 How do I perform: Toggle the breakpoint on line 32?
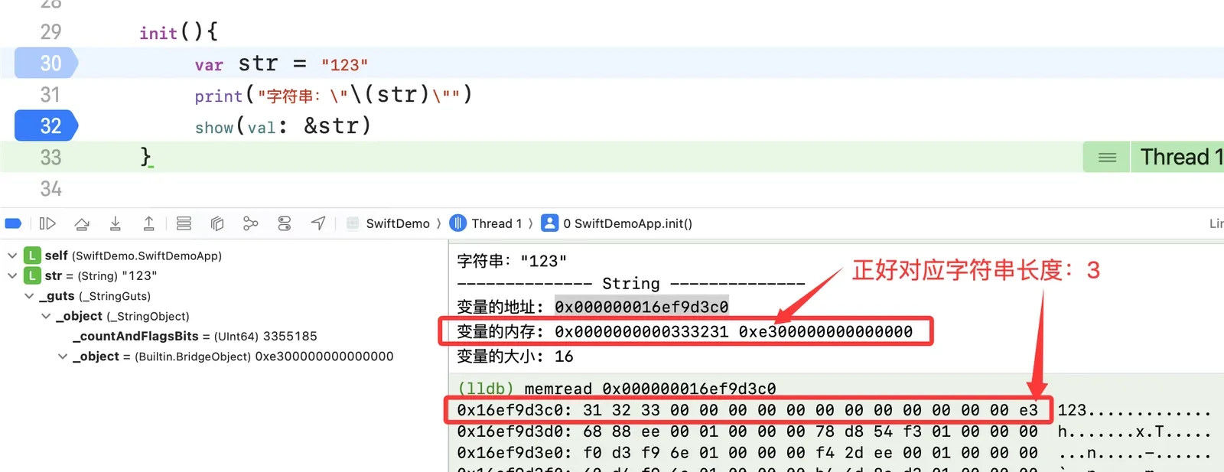tap(46, 125)
